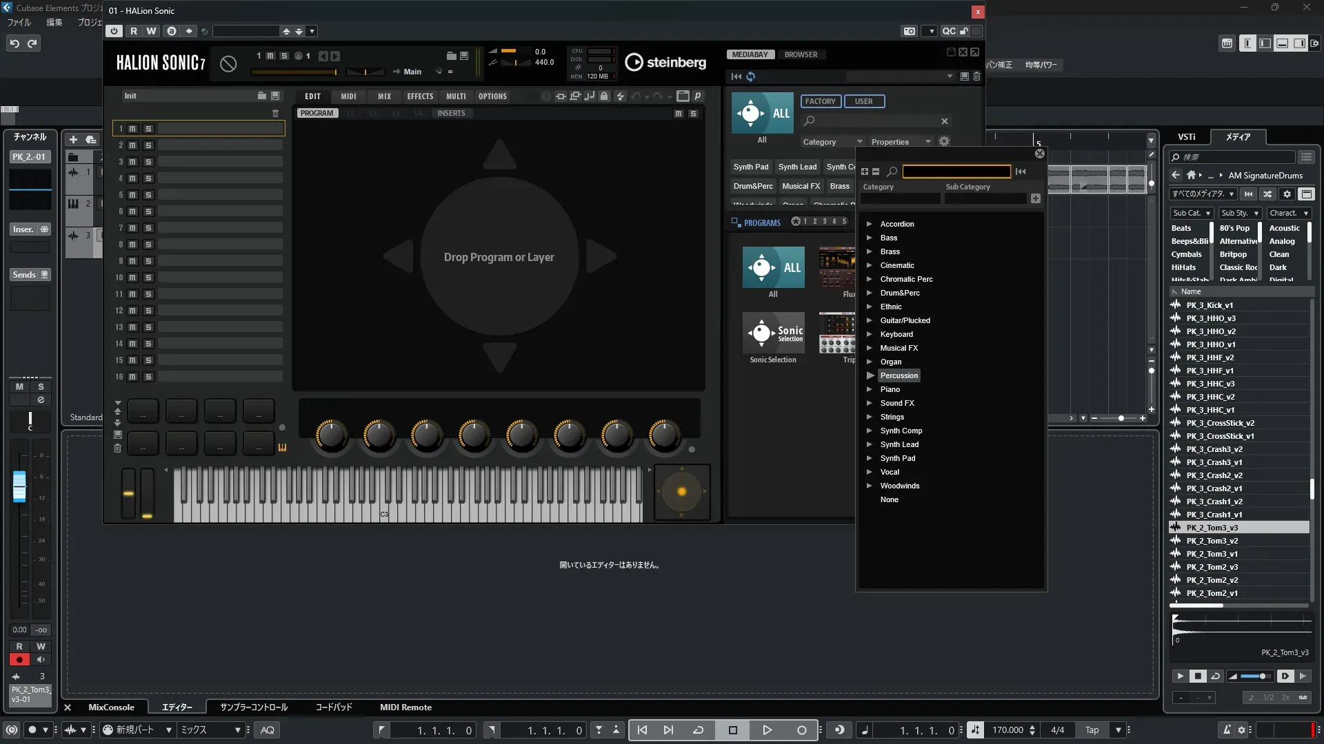Mute slot 1 in program list
Viewport: 1324px width, 744px height.
click(x=132, y=129)
